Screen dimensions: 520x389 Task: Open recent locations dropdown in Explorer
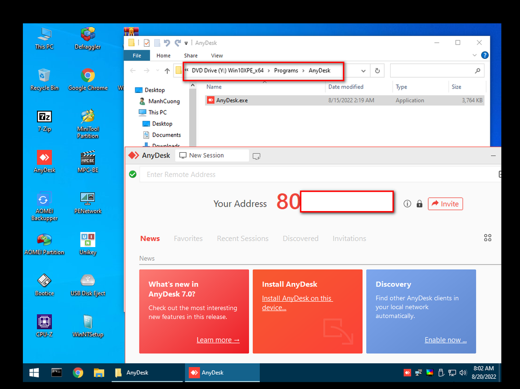158,71
